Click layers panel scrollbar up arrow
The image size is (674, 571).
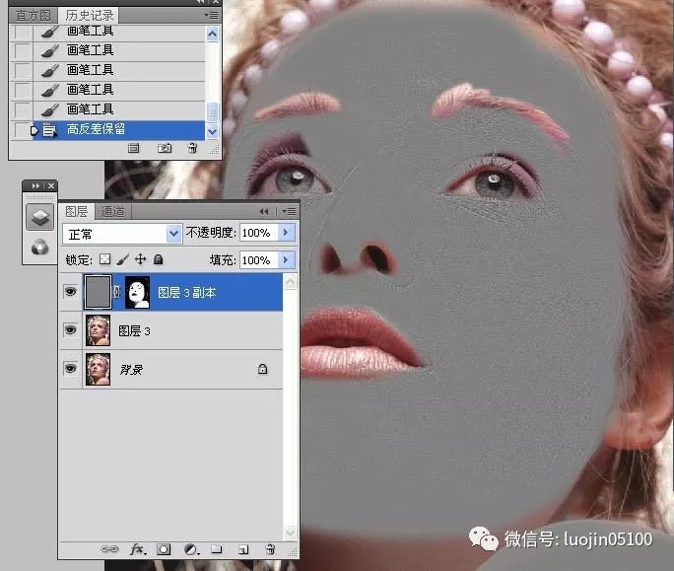291,282
